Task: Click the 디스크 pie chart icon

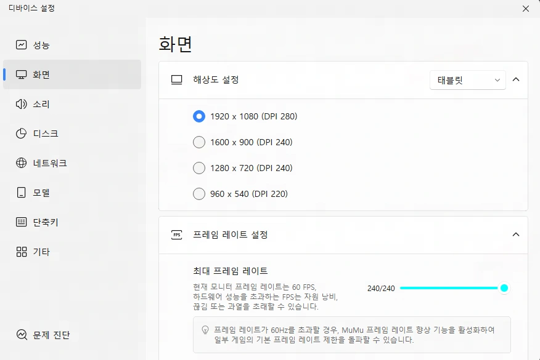Action: click(22, 134)
